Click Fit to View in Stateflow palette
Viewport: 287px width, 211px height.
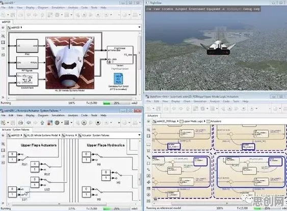148,136
